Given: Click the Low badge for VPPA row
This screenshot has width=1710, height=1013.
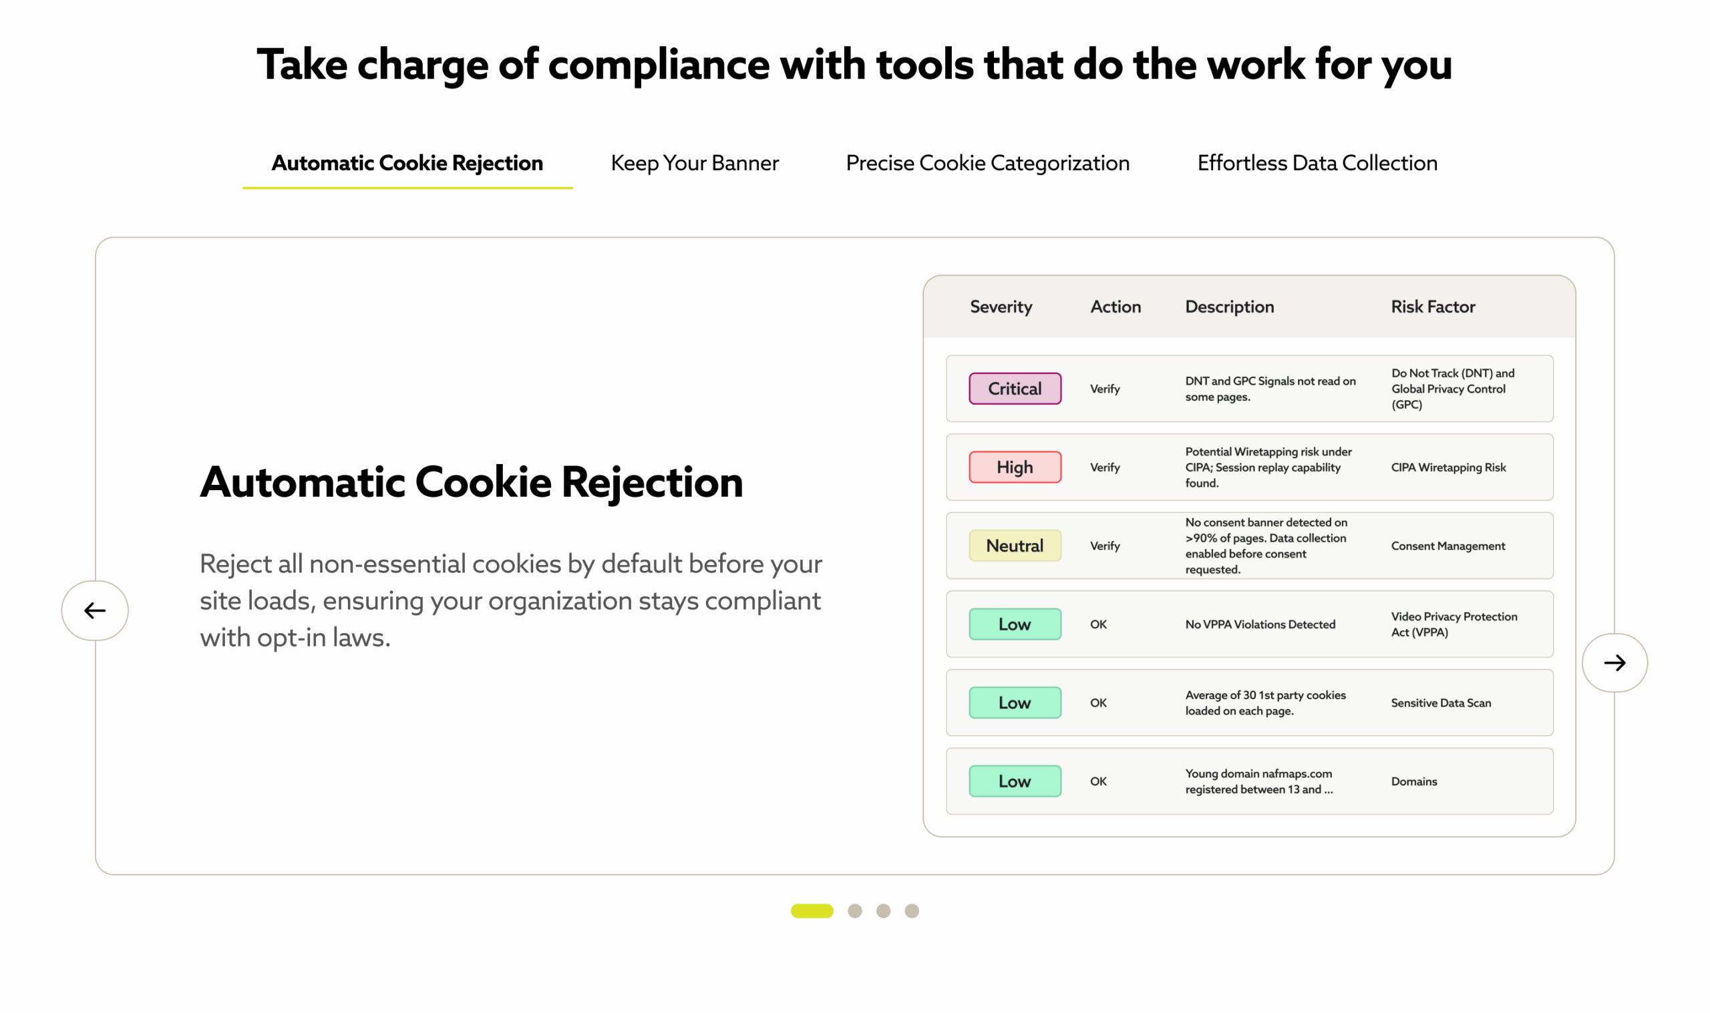Looking at the screenshot, I should (x=1015, y=624).
